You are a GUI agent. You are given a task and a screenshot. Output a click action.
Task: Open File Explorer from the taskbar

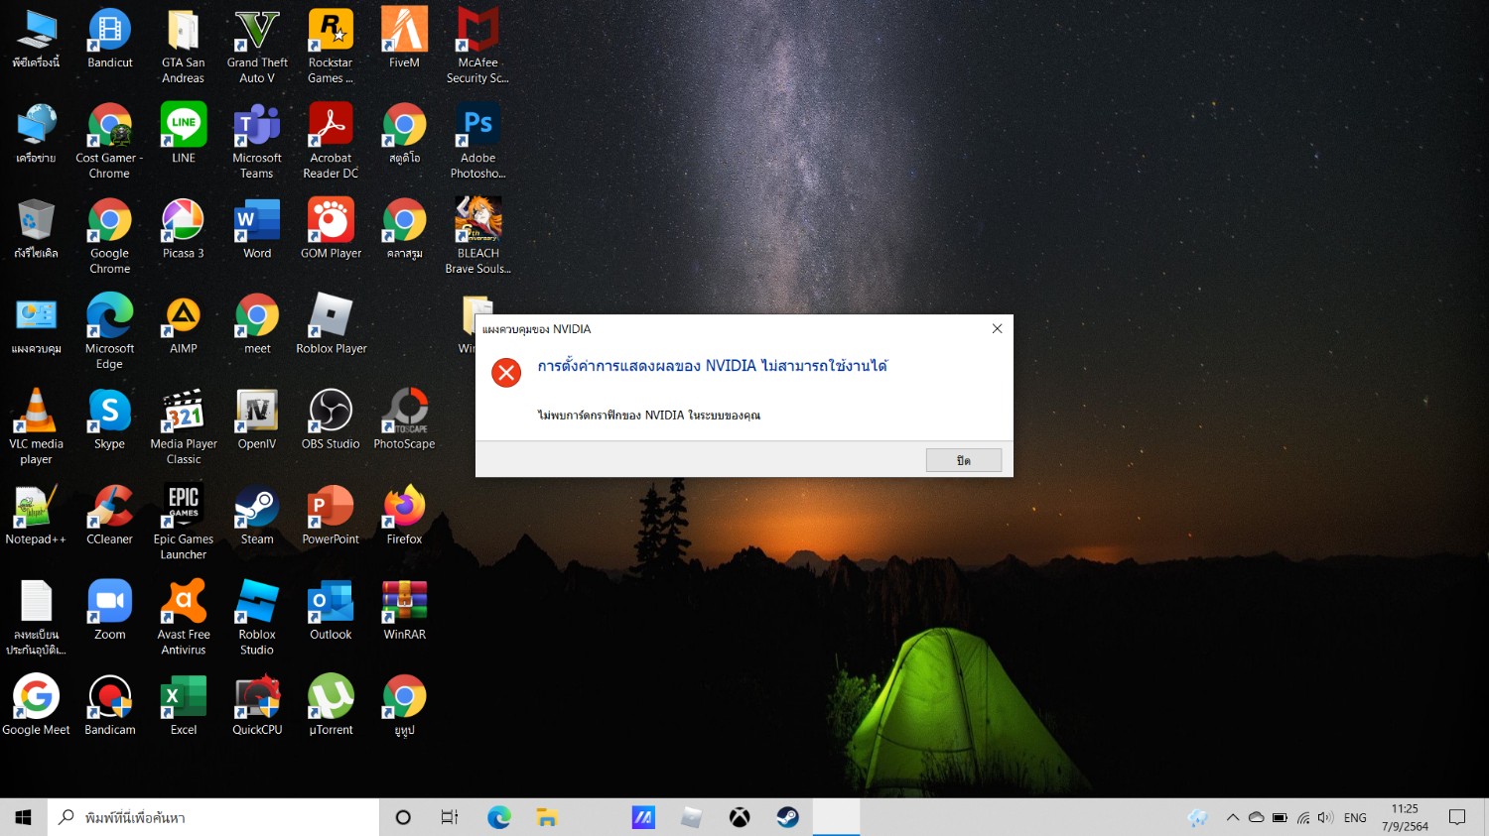click(547, 817)
